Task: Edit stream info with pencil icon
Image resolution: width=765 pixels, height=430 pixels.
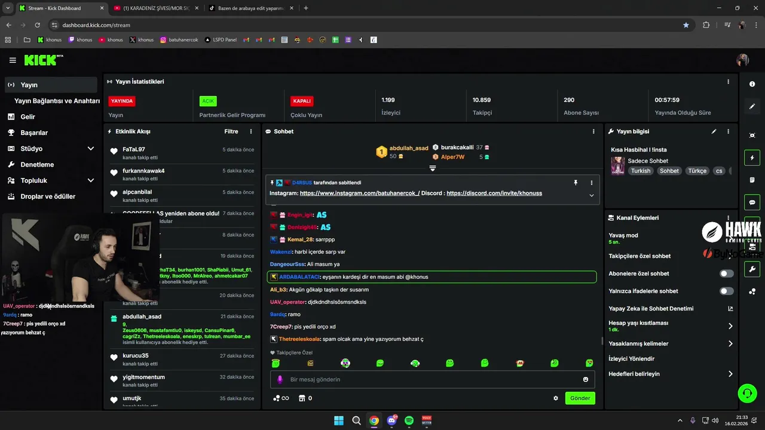Action: (x=714, y=131)
